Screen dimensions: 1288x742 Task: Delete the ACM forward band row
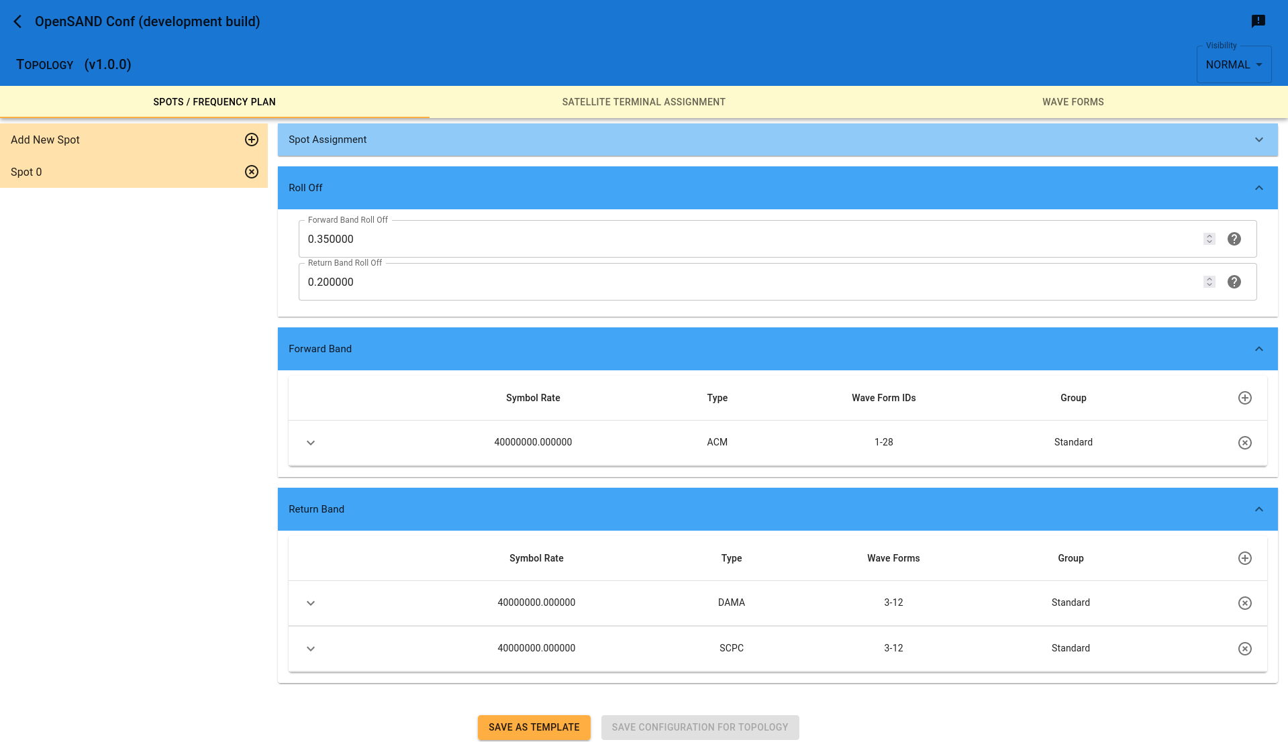1245,443
